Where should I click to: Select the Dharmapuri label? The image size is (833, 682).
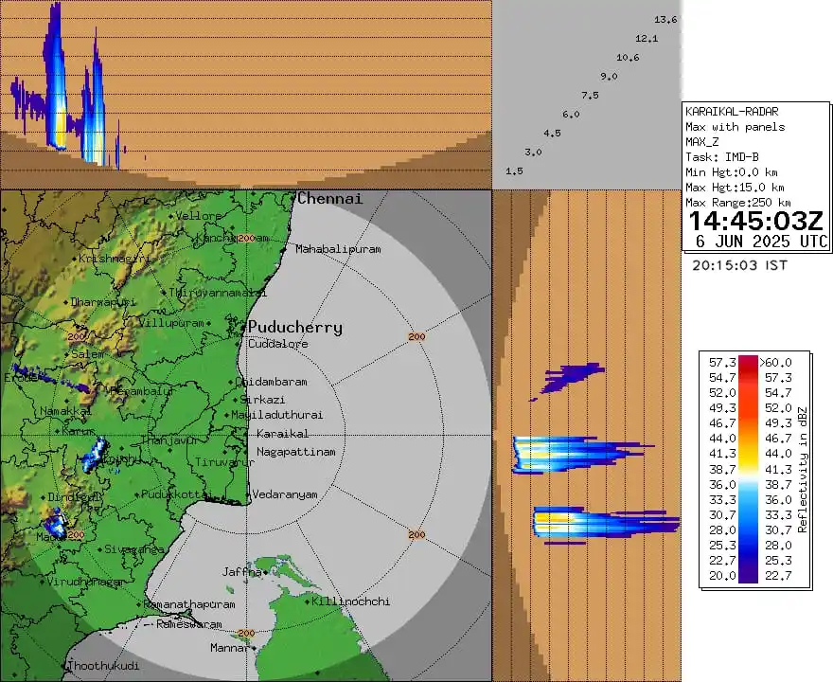pyautogui.click(x=103, y=302)
